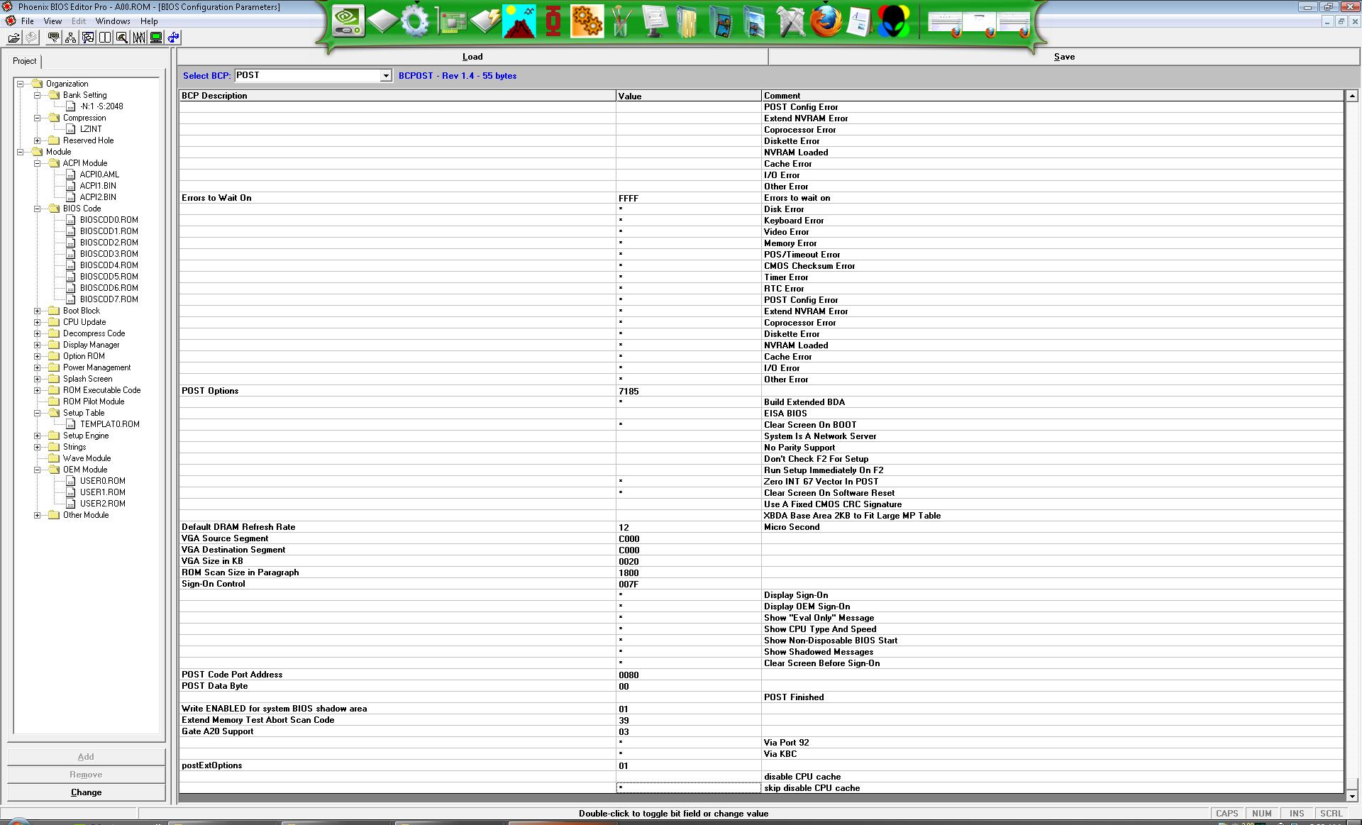1362x825 pixels.
Task: Click the Change button
Action: (x=86, y=792)
